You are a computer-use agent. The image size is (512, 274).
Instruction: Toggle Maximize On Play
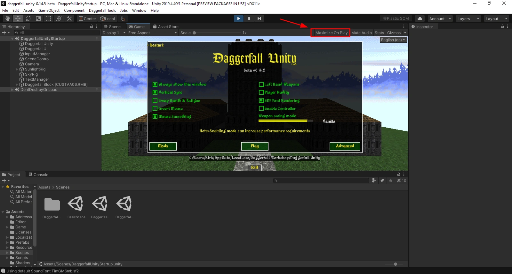[331, 33]
